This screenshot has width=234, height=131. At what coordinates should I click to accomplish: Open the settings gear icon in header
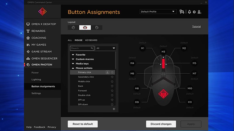pyautogui.click(x=194, y=12)
